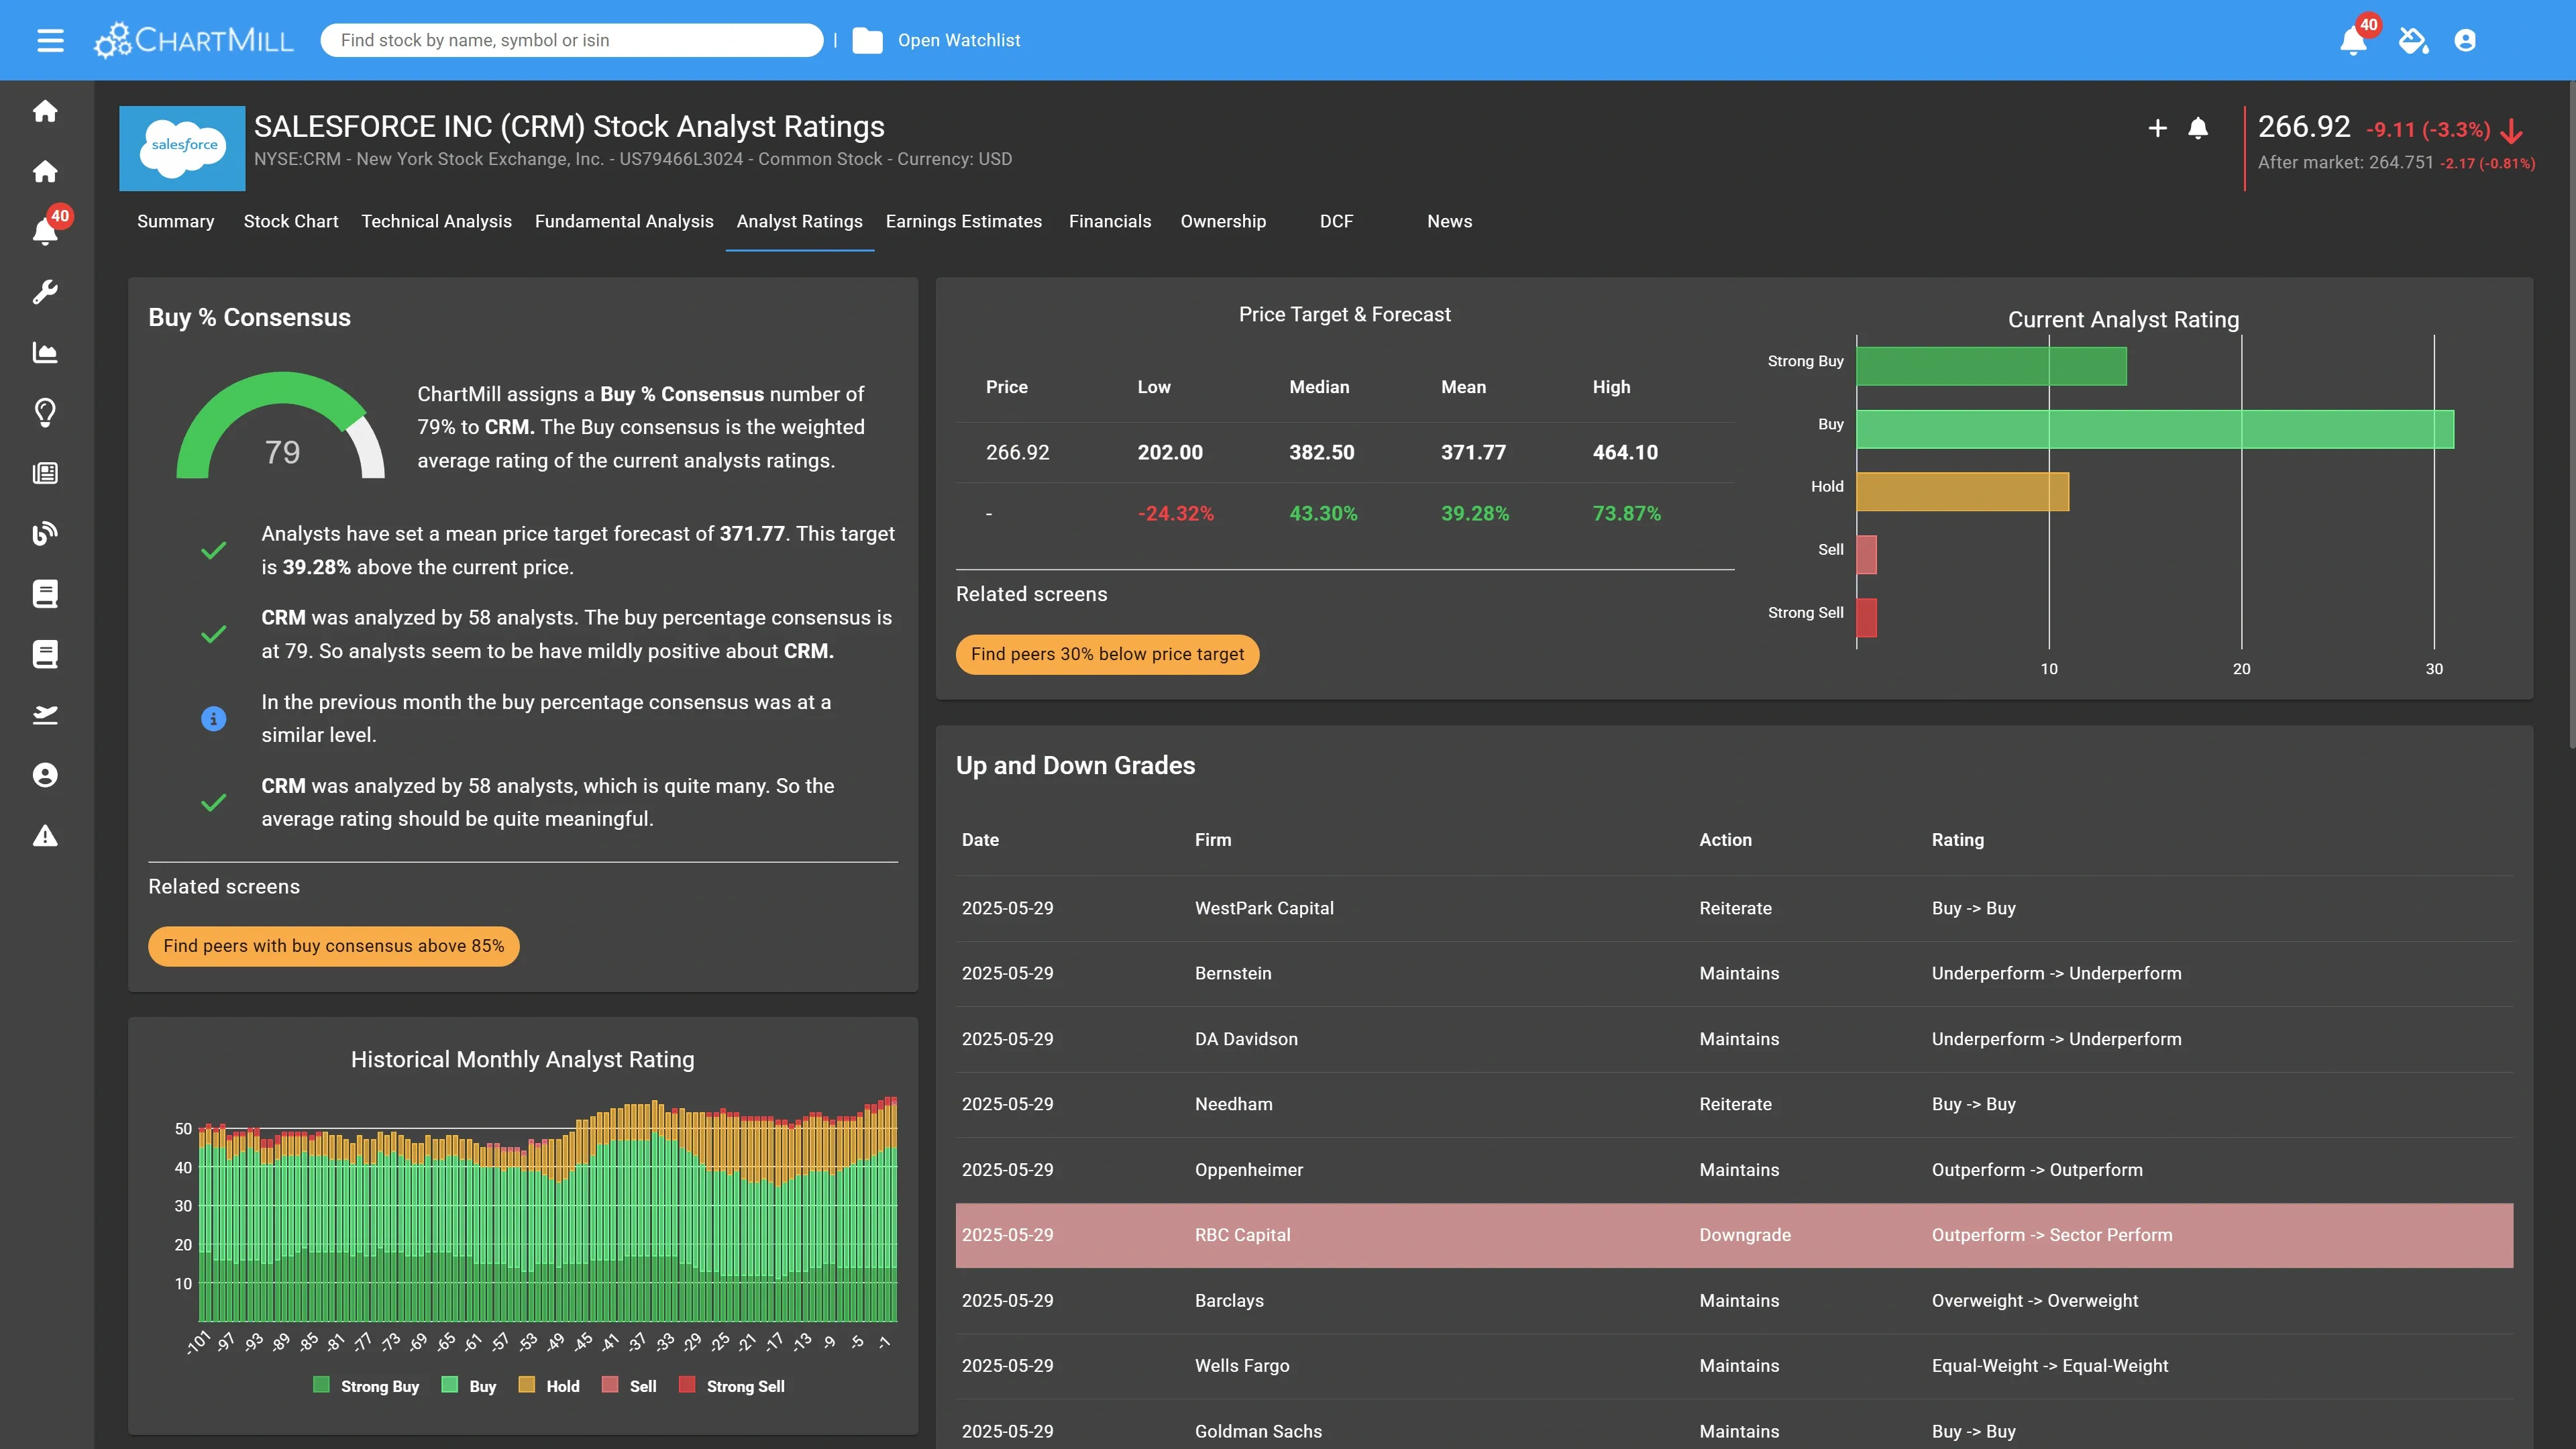Open the Earnings Estimates tab
The width and height of the screenshot is (2576, 1449).
963,221
